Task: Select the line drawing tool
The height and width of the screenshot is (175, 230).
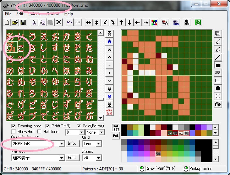Action: coord(218,57)
